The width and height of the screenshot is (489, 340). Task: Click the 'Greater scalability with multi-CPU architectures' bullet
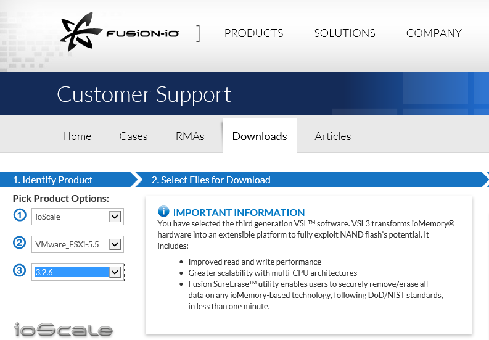[x=273, y=273]
